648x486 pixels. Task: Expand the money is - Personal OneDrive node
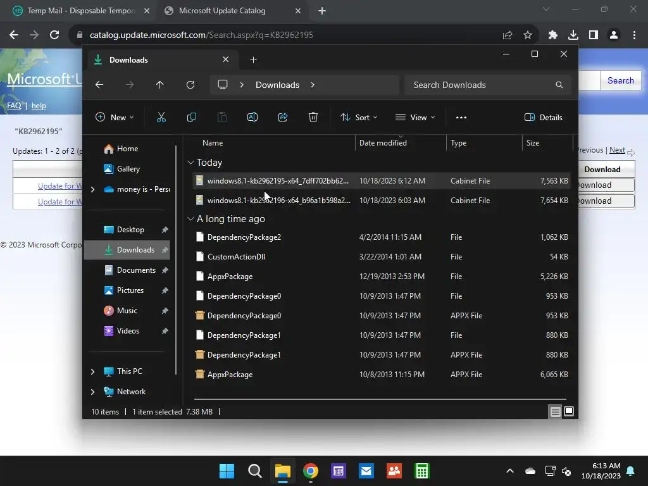(92, 189)
